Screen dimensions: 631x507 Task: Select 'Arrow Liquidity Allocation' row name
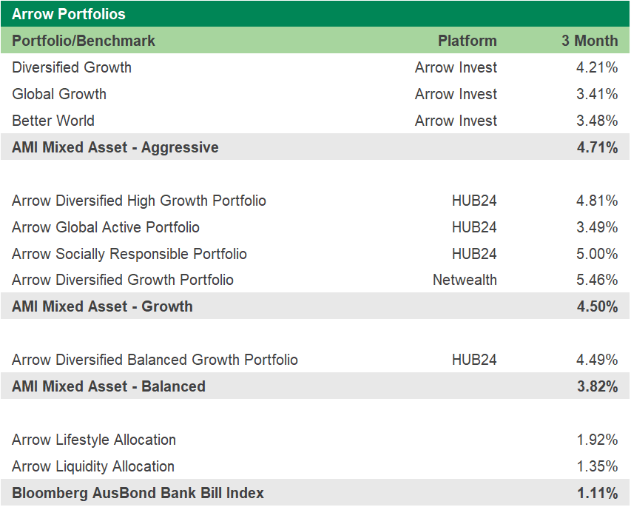coord(93,466)
